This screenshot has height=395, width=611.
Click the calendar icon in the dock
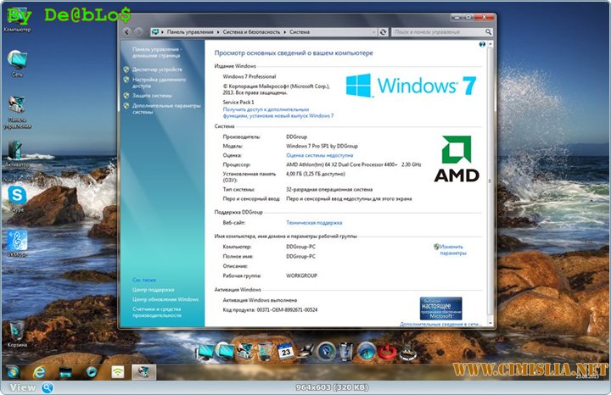(286, 350)
